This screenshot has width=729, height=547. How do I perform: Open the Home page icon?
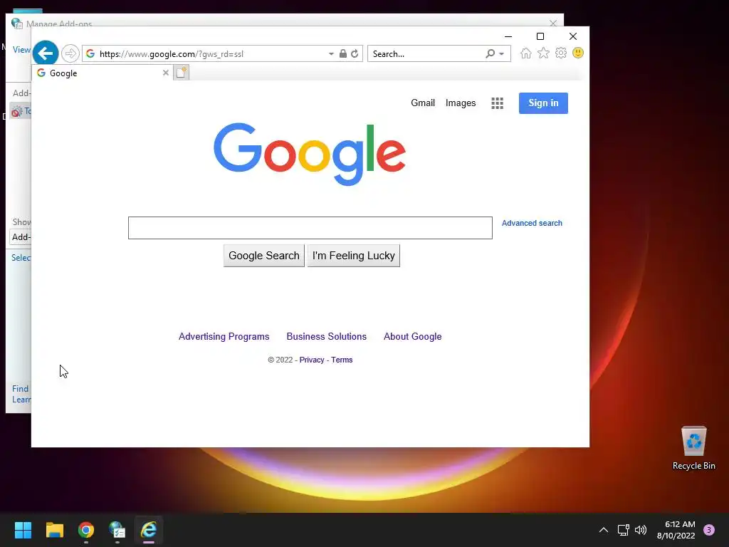[526, 53]
